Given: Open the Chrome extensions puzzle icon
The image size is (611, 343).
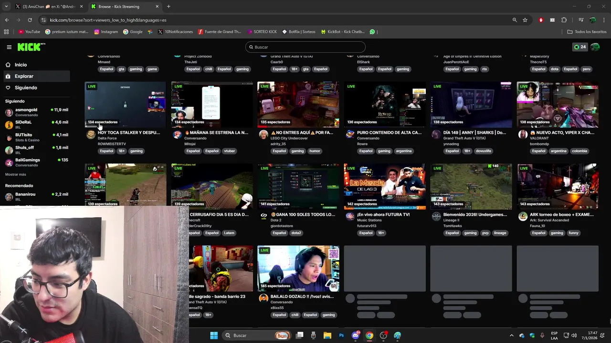Looking at the screenshot, I should [x=564, y=20].
